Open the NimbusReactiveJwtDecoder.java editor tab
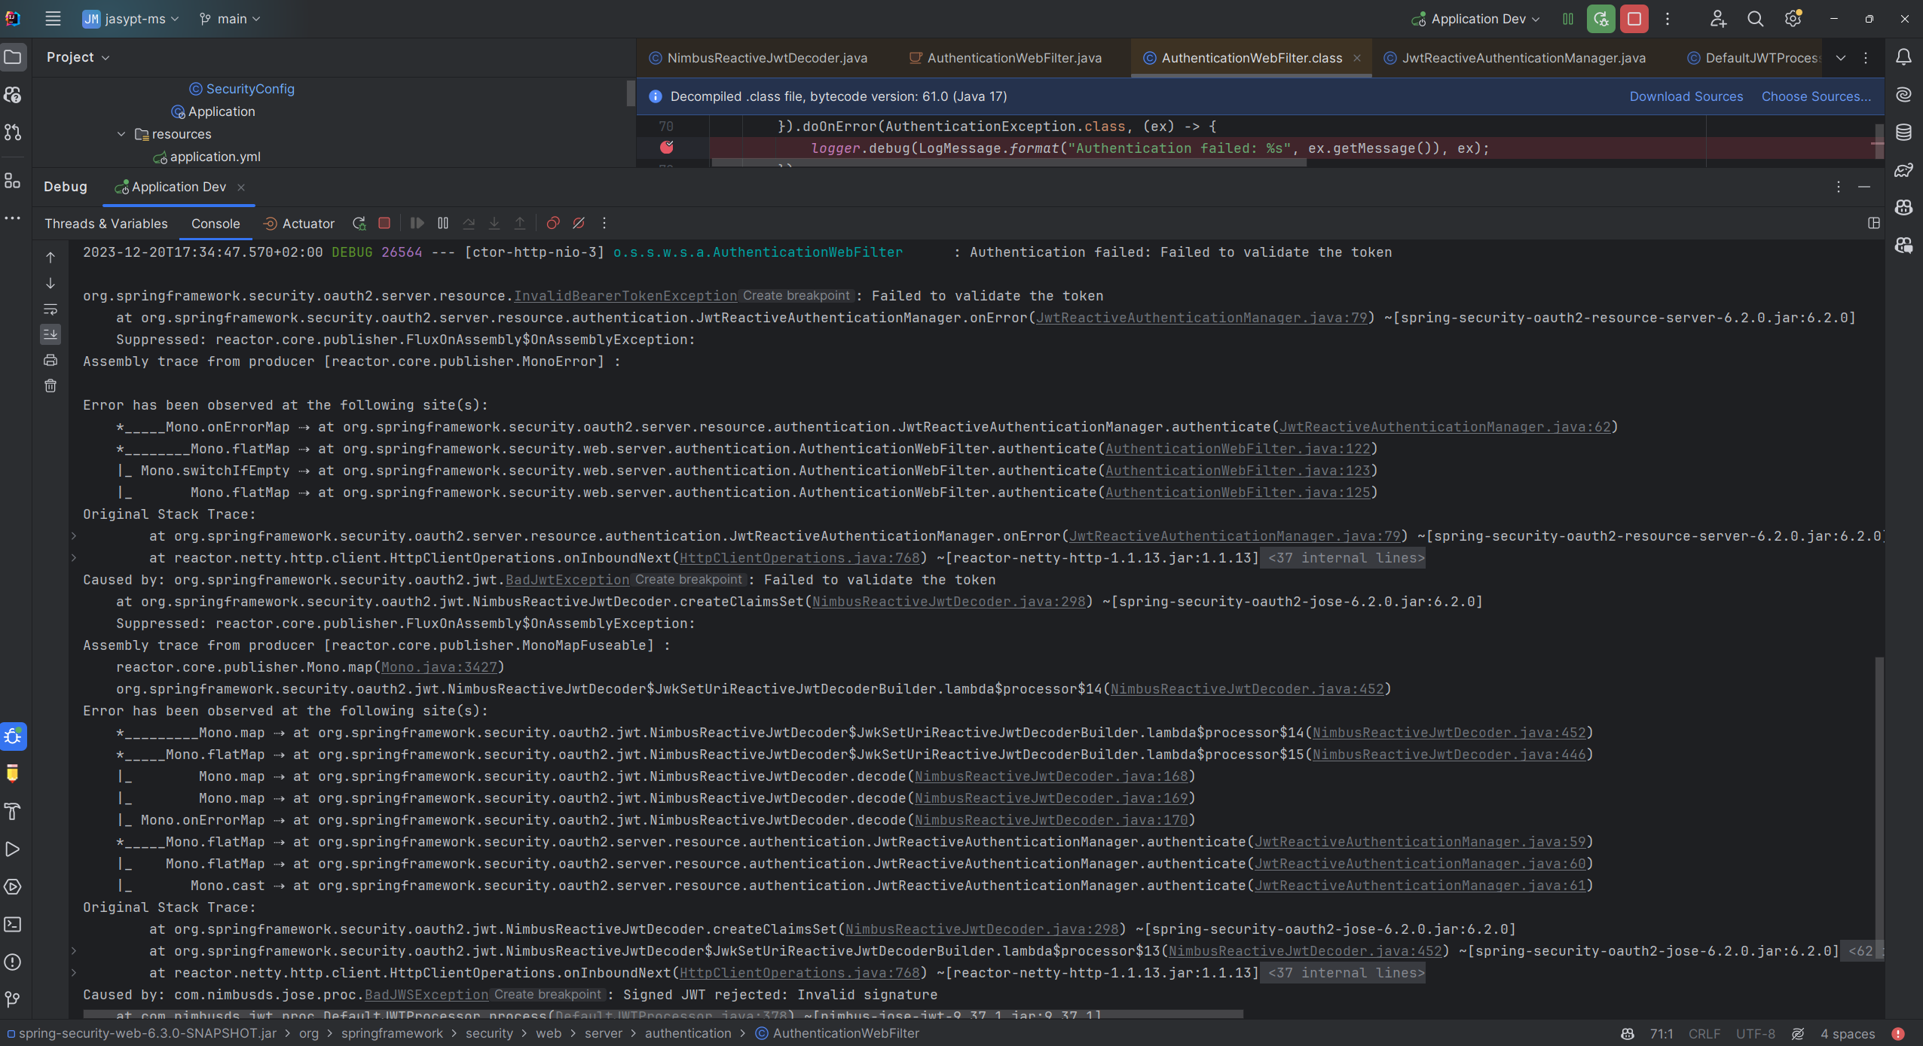Image resolution: width=1923 pixels, height=1046 pixels. pos(765,57)
